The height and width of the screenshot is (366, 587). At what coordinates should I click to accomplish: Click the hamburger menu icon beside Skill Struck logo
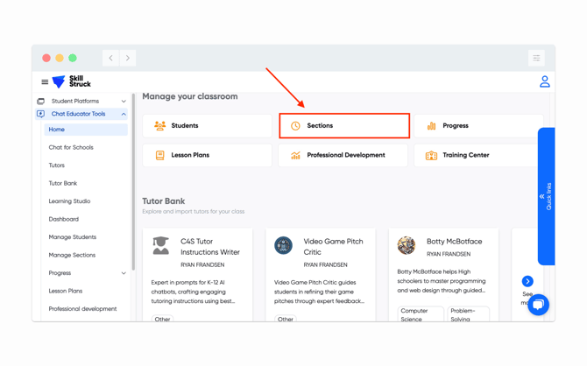click(45, 82)
